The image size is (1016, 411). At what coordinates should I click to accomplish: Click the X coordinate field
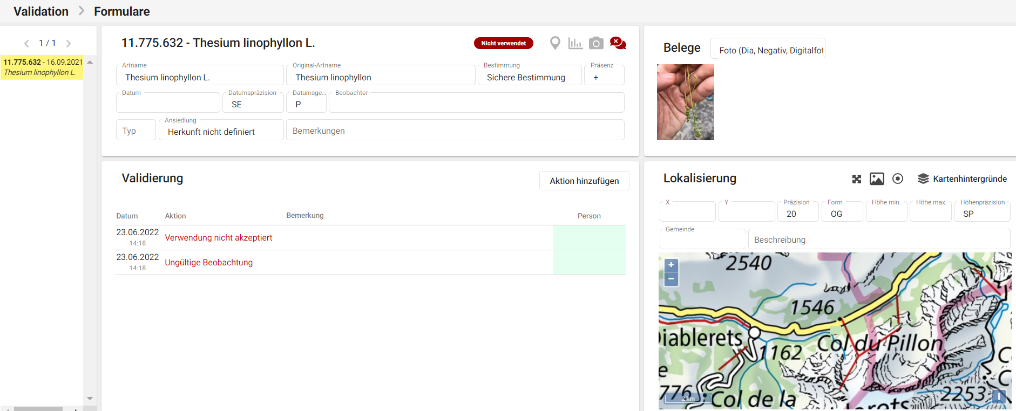point(688,211)
